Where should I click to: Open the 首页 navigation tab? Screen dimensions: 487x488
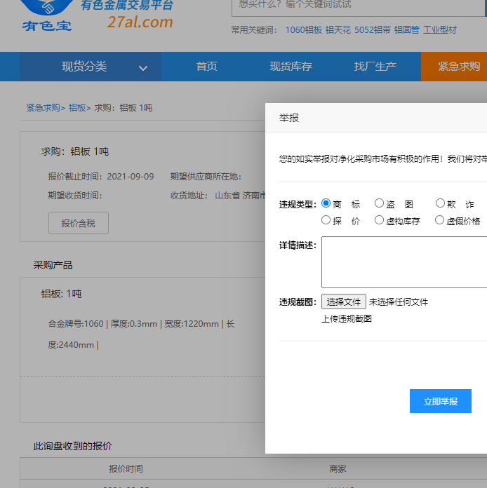[206, 67]
